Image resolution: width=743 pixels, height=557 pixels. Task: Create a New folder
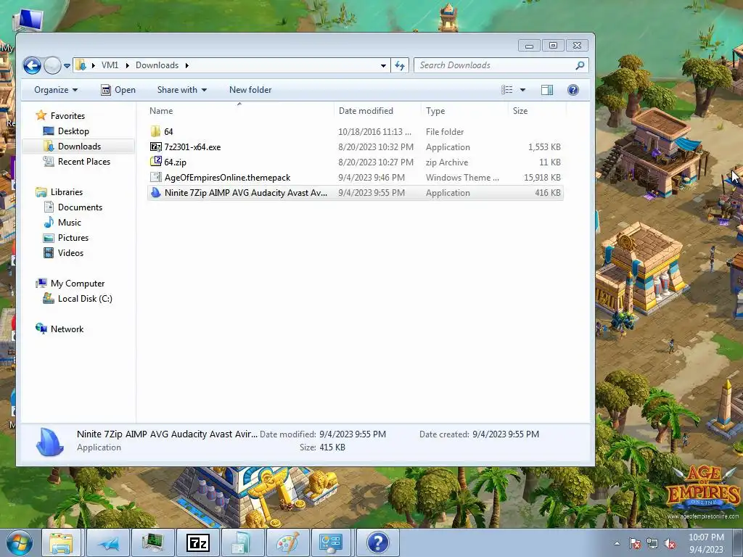(250, 90)
